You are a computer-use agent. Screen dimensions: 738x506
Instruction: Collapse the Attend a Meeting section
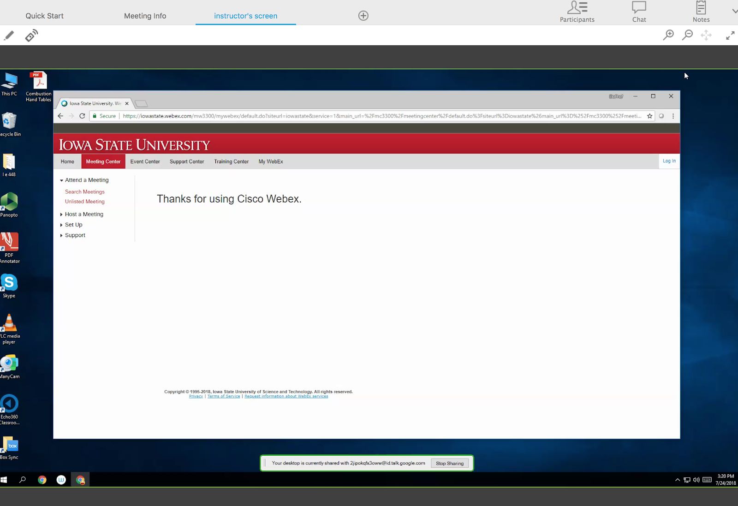[x=84, y=180]
